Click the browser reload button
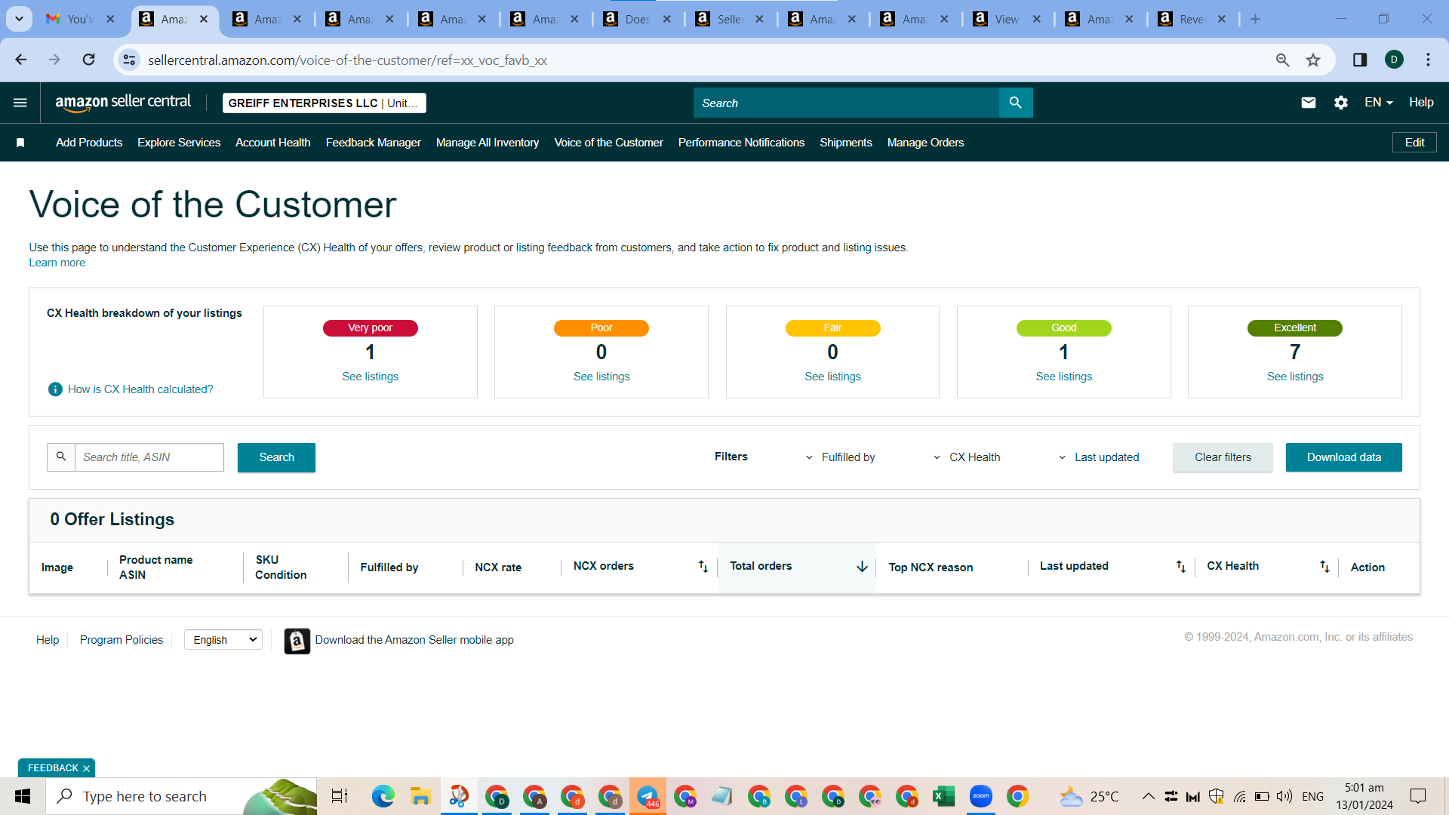The image size is (1449, 815). click(x=89, y=60)
